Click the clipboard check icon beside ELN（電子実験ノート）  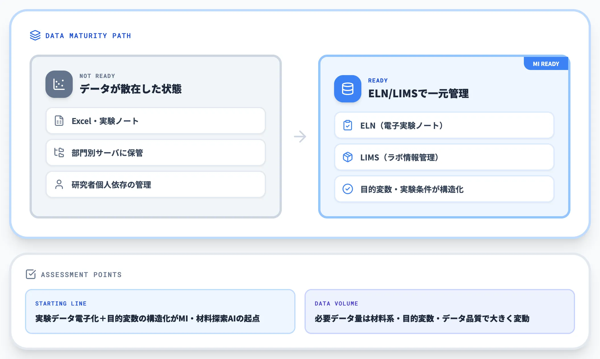point(348,125)
